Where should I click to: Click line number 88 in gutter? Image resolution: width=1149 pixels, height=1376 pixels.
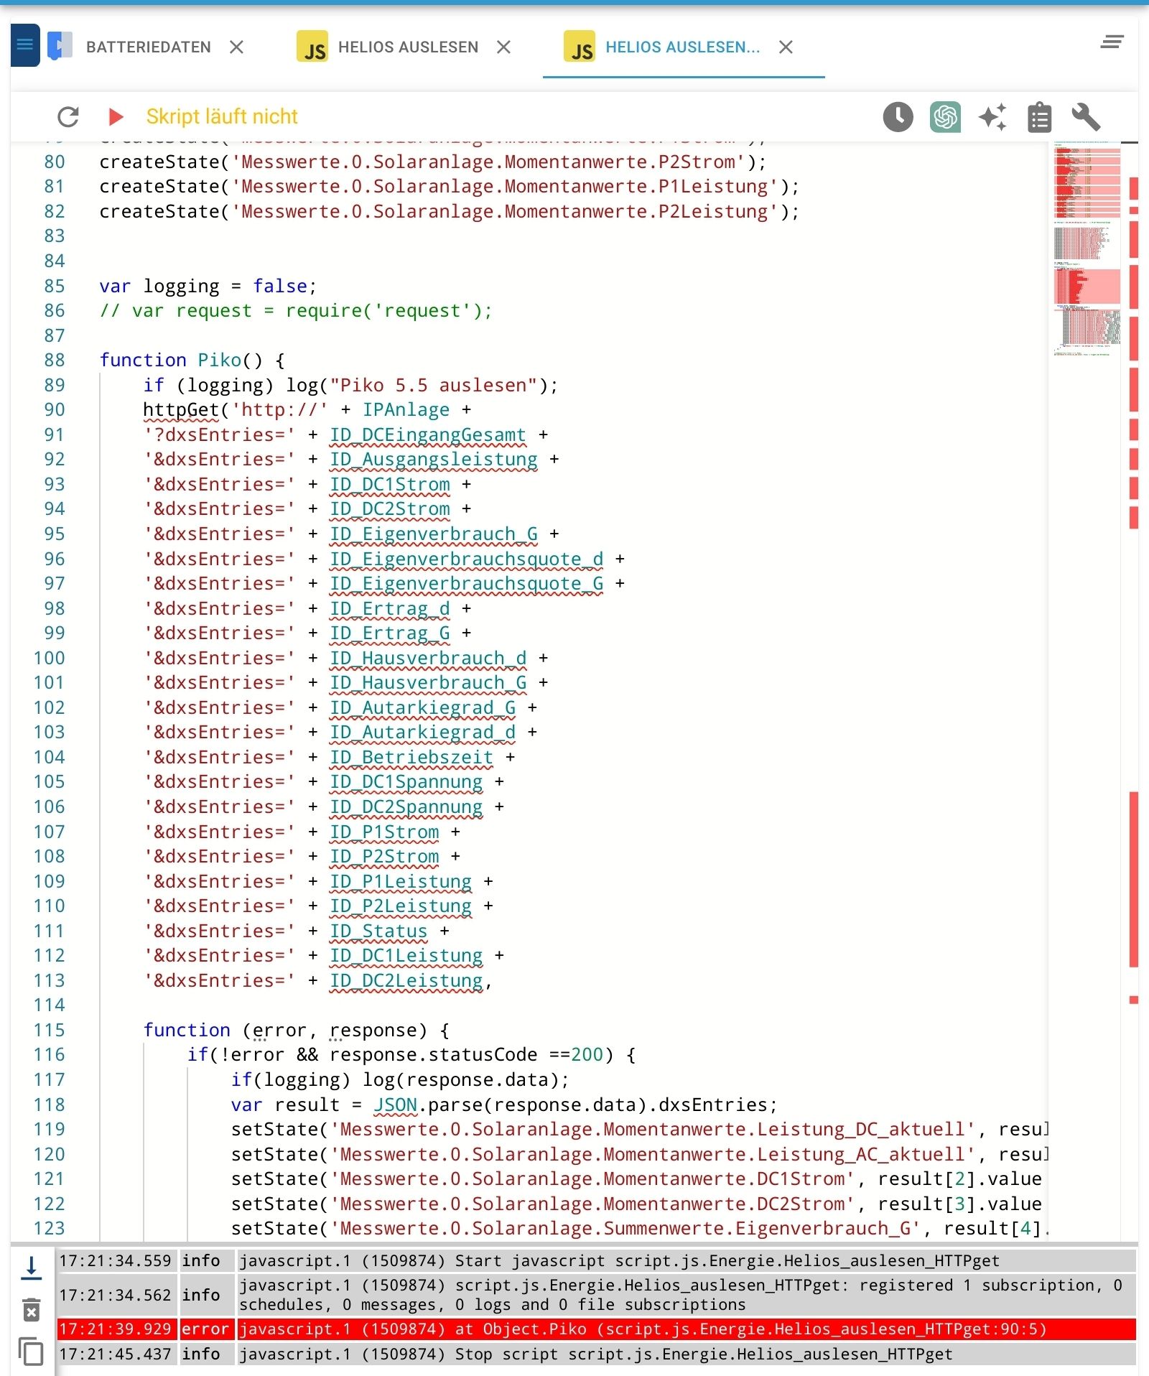coord(54,360)
